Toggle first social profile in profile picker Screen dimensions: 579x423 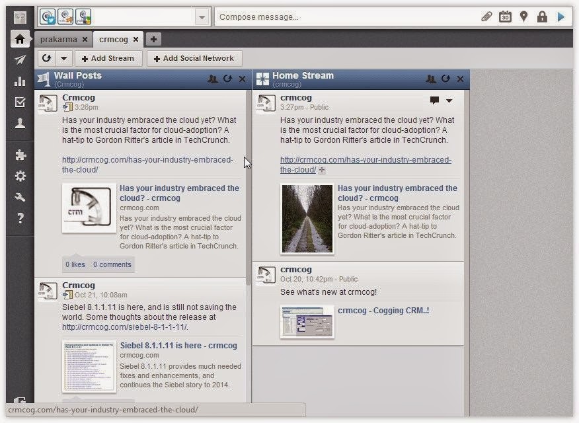pyautogui.click(x=48, y=17)
